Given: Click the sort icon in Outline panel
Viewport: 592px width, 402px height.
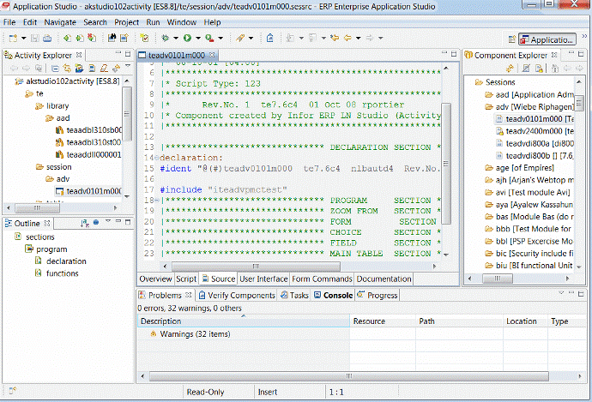Looking at the screenshot, I should coord(87,223).
